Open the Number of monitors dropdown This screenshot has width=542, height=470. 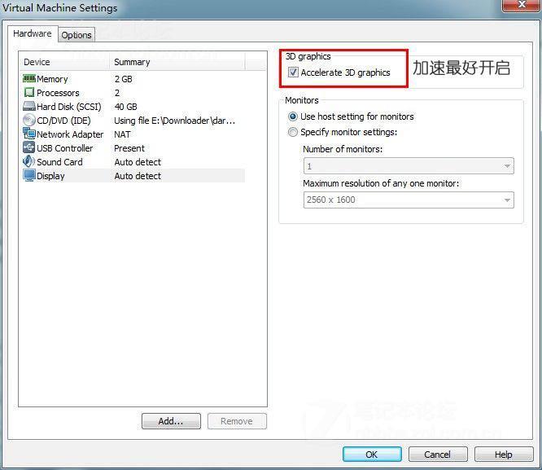(408, 166)
